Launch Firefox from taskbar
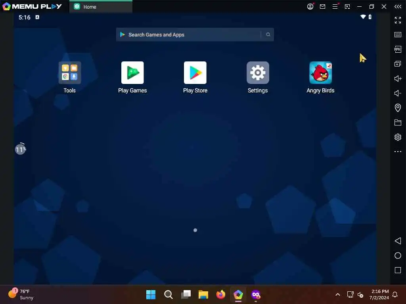This screenshot has height=304, width=406. tap(220, 294)
